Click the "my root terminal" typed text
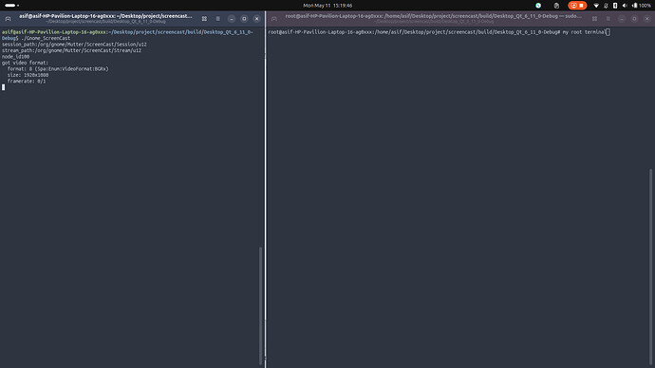 584,32
